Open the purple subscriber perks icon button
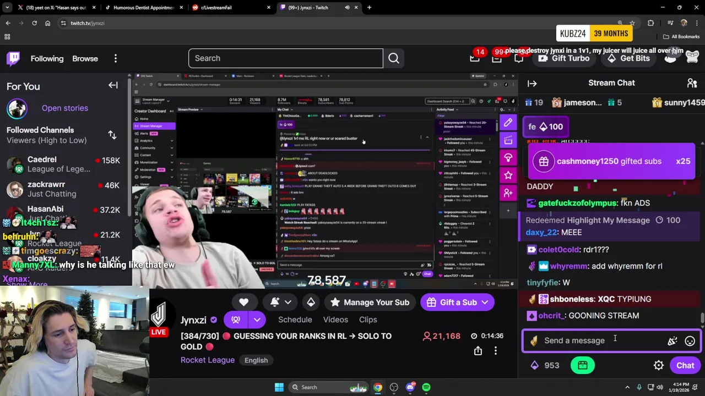 click(236, 320)
